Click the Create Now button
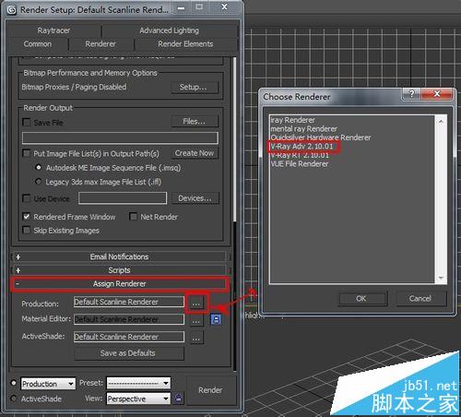Viewport: 461px width, 417px height. pos(195,153)
